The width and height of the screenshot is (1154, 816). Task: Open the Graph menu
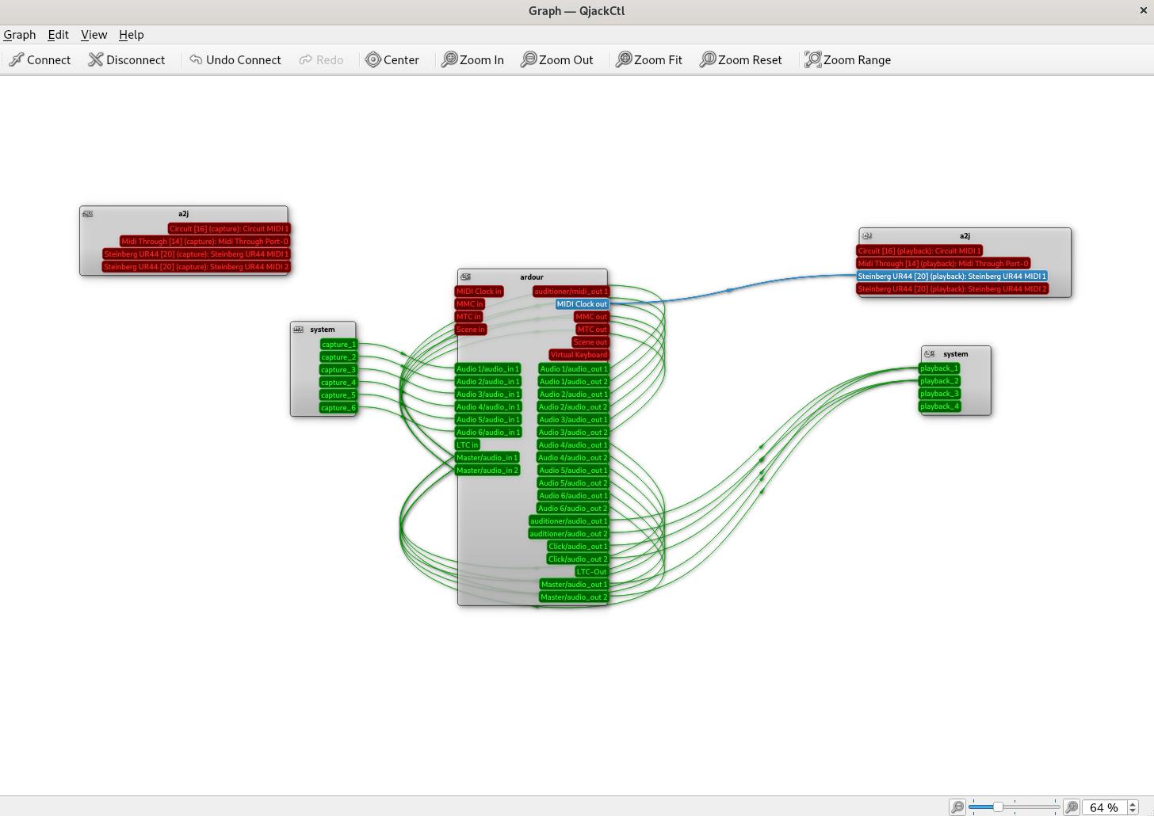[x=19, y=34]
